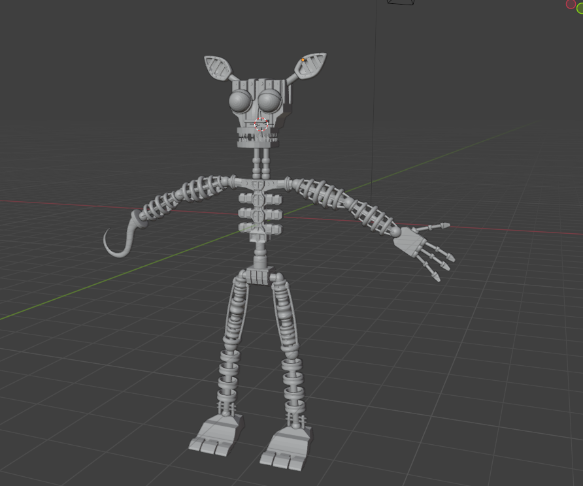Select the ear with the orange origin dot
Screen dimensions: 583x486
[311, 65]
